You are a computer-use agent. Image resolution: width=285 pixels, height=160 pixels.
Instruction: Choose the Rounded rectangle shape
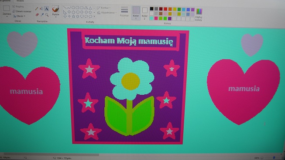point(82,7)
